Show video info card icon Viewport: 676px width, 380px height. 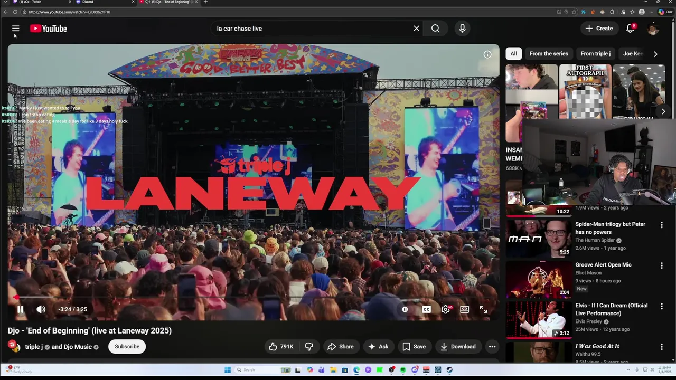click(487, 54)
